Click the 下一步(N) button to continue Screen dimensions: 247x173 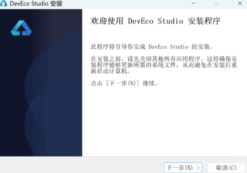(183, 168)
